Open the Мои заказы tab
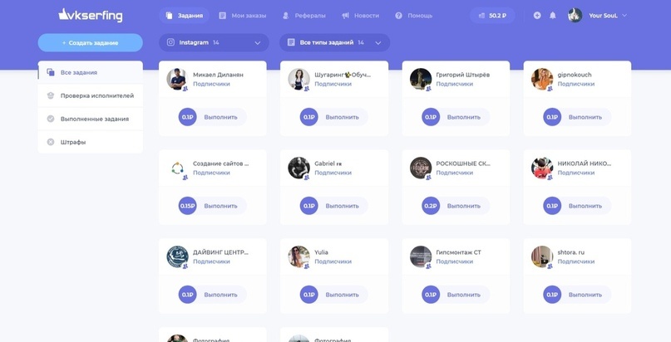Screen dimensions: 671x342 tap(243, 16)
